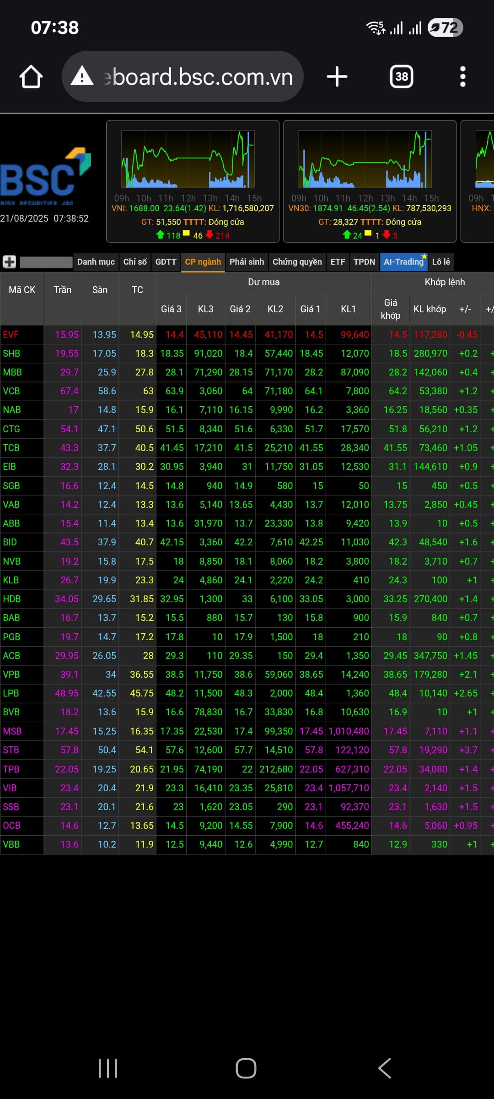Open the ETF tab
The height and width of the screenshot is (1099, 494).
pyautogui.click(x=338, y=262)
